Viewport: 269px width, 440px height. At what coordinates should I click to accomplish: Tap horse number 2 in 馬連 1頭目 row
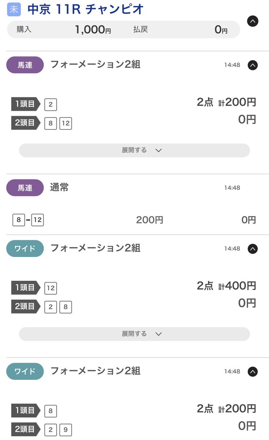tap(51, 105)
